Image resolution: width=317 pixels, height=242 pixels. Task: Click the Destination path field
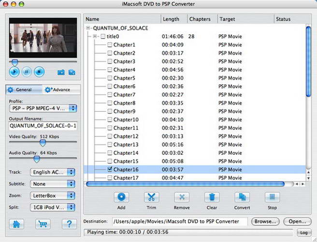click(180, 221)
